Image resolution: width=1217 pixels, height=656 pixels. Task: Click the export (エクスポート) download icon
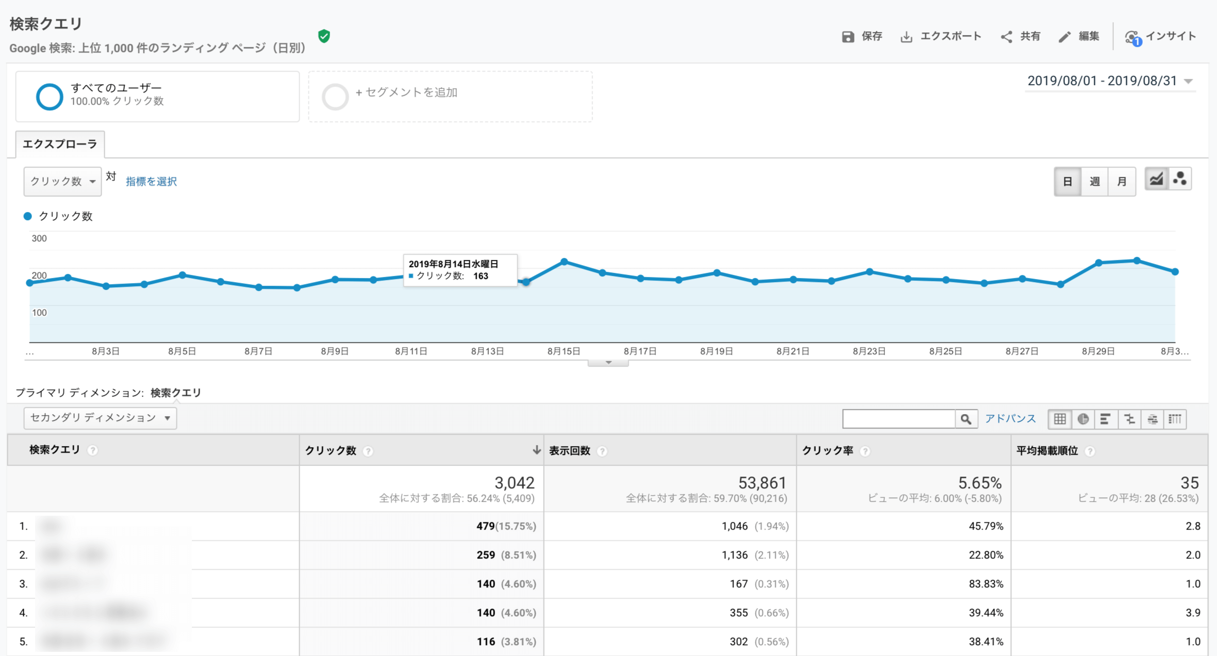(906, 37)
